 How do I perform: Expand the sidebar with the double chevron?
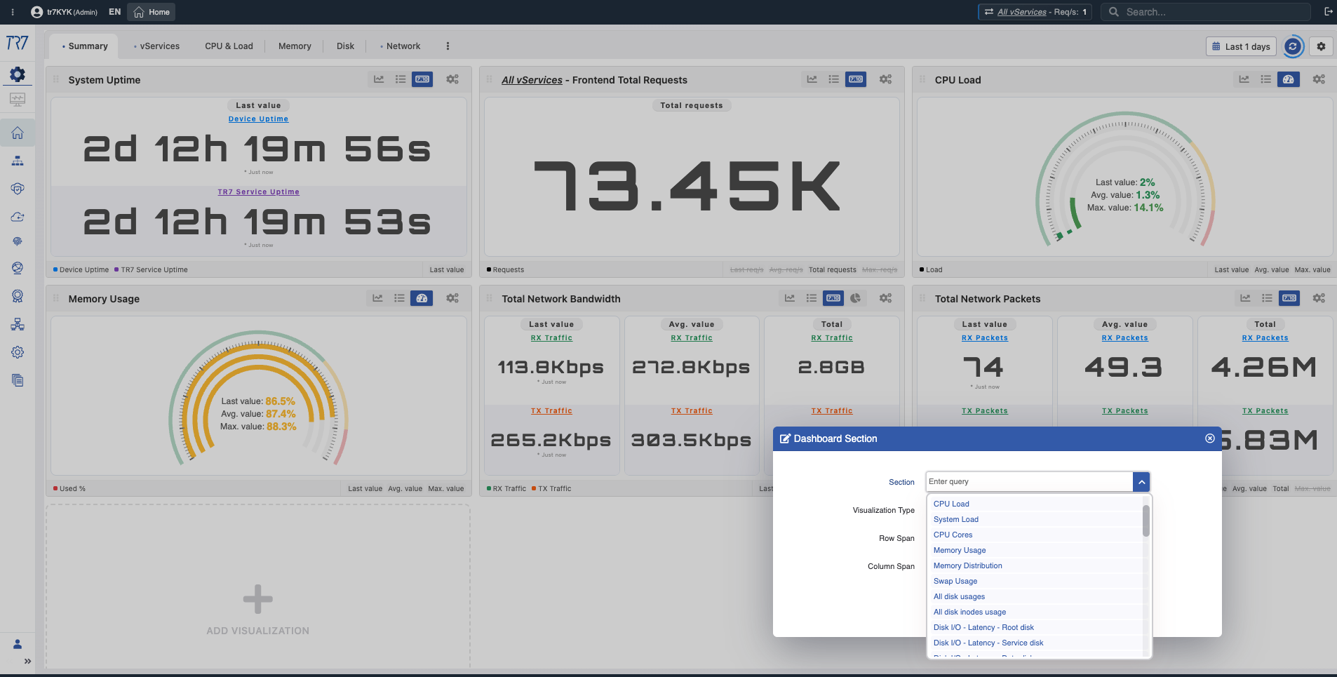pos(27,661)
